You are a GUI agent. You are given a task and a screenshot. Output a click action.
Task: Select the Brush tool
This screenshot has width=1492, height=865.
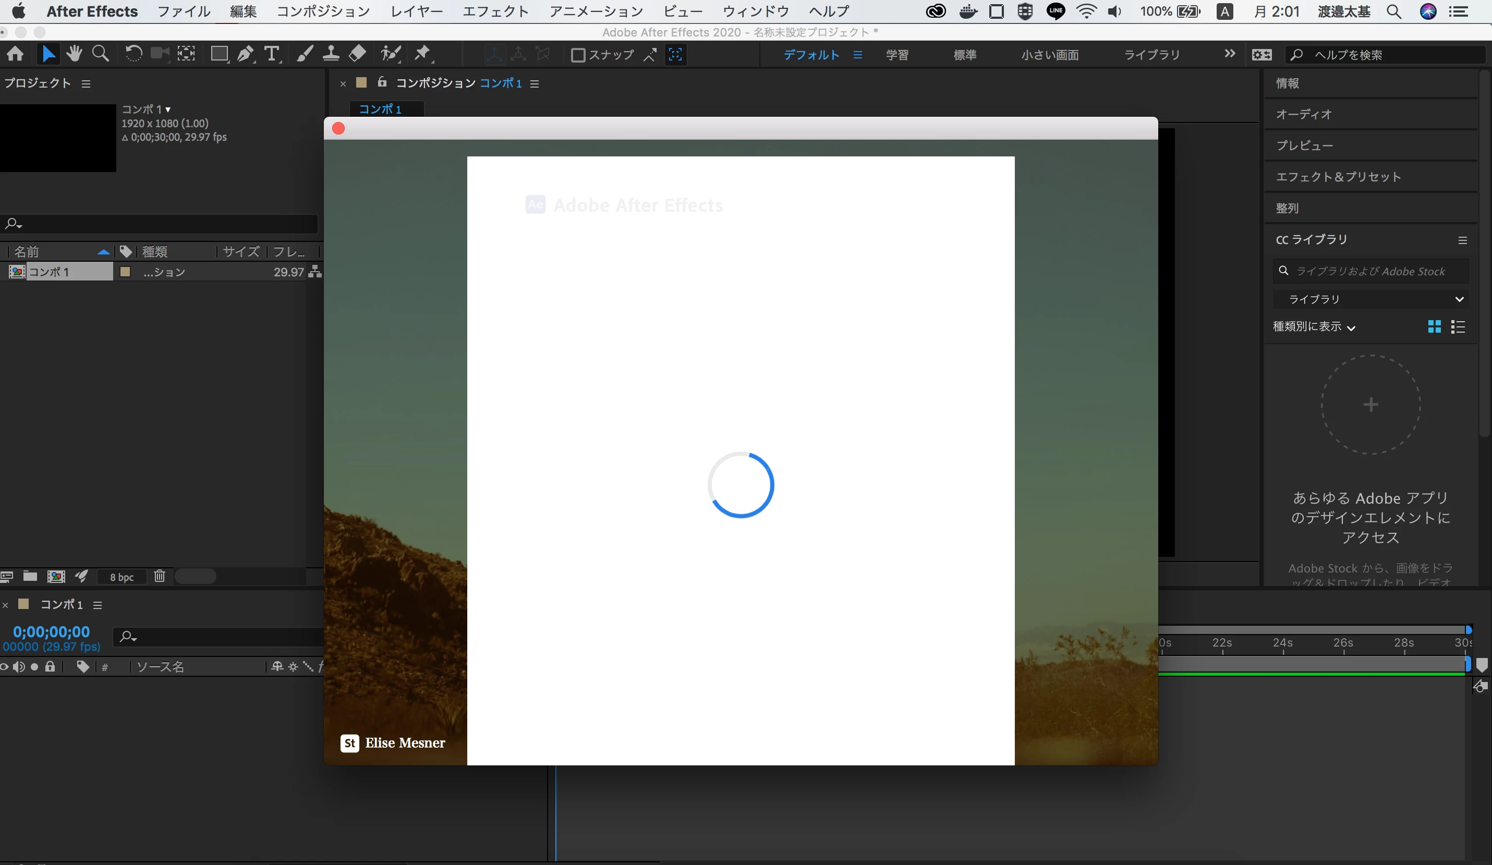tap(305, 54)
